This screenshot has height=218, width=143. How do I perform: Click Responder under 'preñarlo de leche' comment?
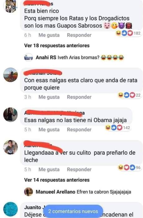[79, 170]
